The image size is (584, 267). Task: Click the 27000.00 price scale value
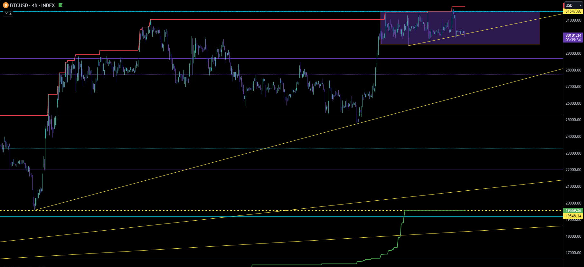tap(573, 87)
